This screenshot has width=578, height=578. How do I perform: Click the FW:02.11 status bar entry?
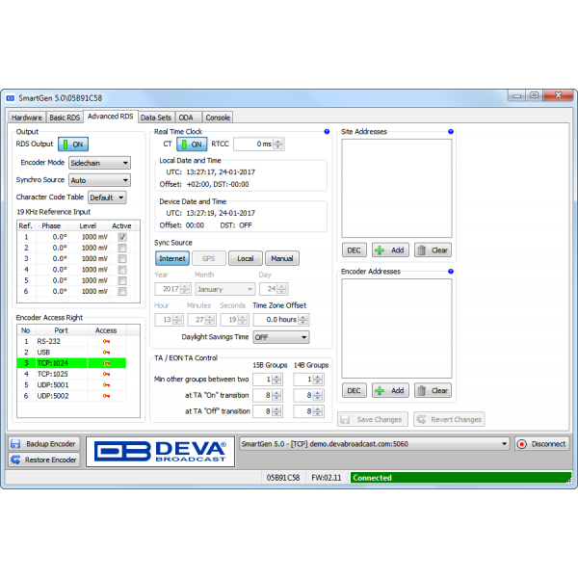coord(327,478)
